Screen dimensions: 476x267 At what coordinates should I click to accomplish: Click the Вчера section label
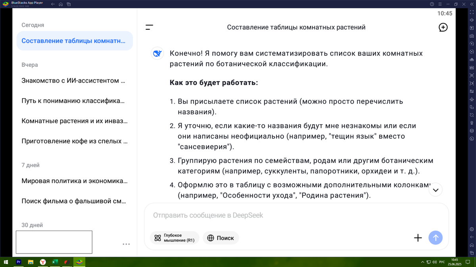(x=30, y=65)
